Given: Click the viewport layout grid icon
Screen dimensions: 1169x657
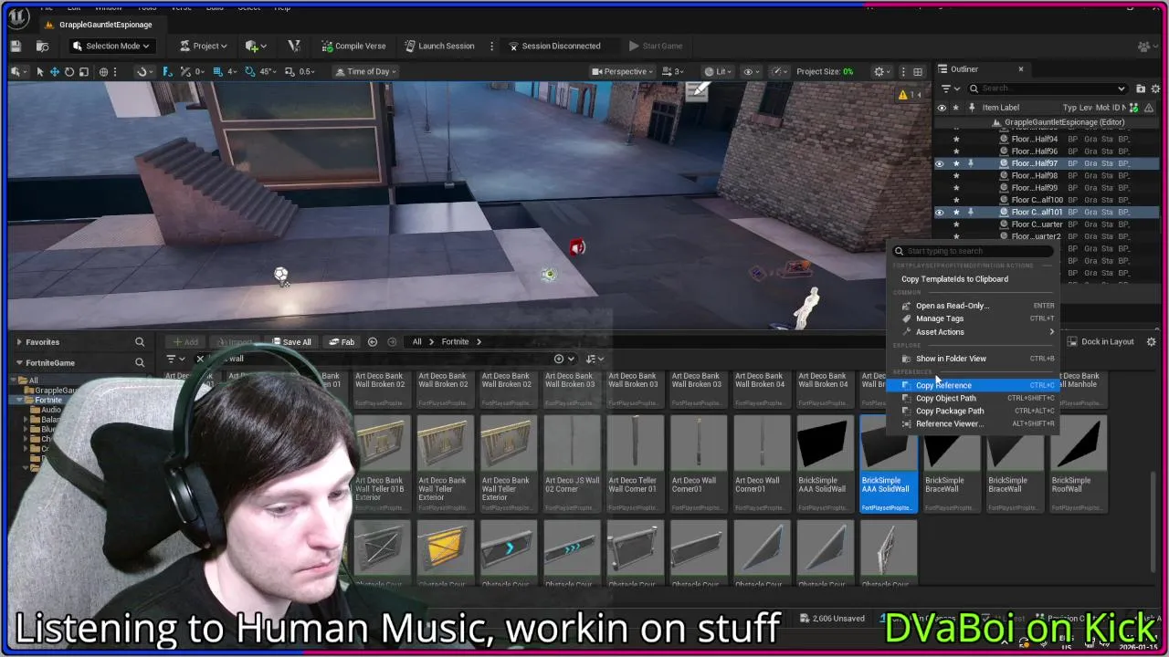Looking at the screenshot, I should 917,71.
